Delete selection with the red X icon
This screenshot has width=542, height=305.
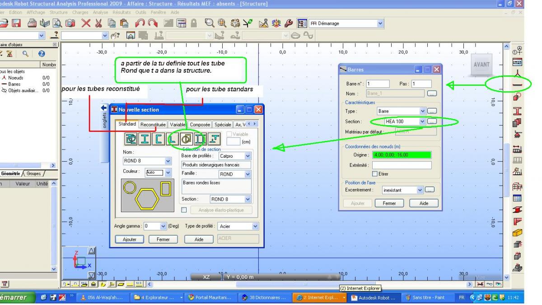pos(86,23)
